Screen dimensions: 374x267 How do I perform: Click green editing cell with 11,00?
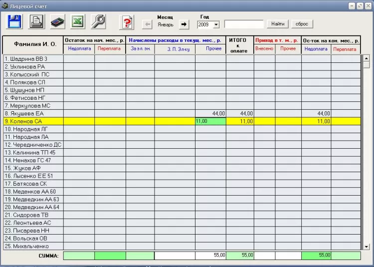tap(210, 121)
